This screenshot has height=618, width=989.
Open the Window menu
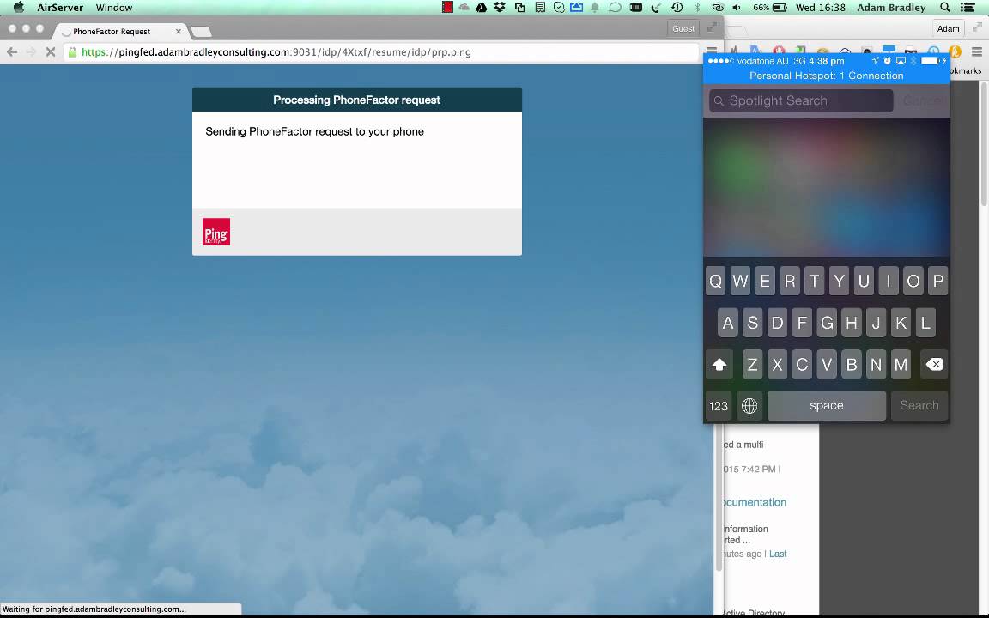(113, 8)
